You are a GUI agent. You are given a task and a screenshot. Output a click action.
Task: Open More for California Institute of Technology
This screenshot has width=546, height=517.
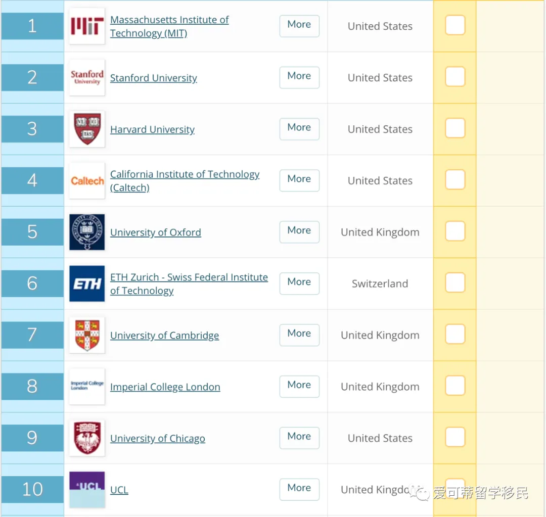tap(299, 180)
